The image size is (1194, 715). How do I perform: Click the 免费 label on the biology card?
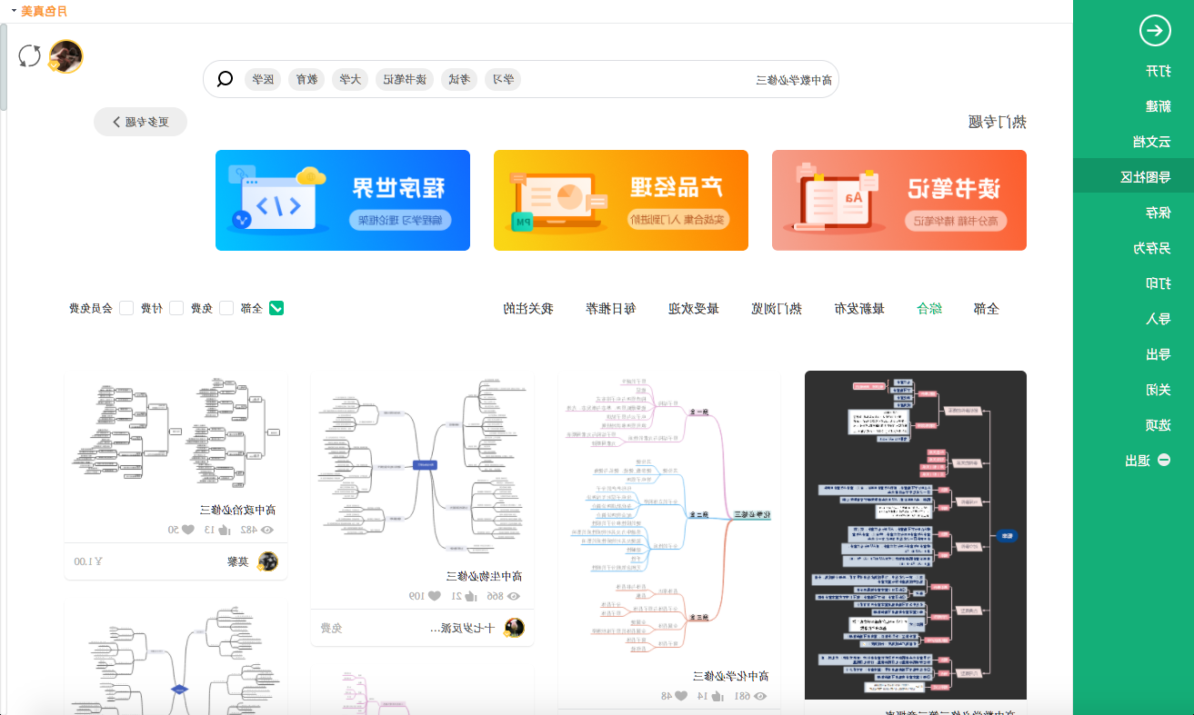[x=332, y=629]
